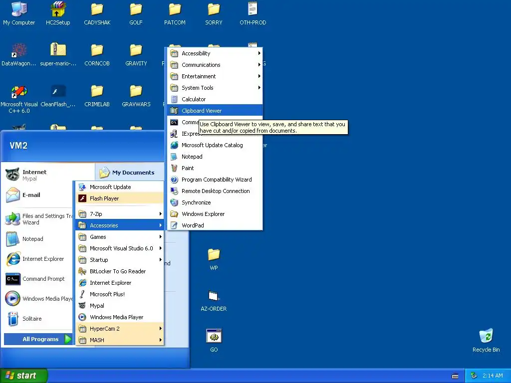Expand the Communications submenu
This screenshot has width=511, height=383.
pyautogui.click(x=215, y=65)
